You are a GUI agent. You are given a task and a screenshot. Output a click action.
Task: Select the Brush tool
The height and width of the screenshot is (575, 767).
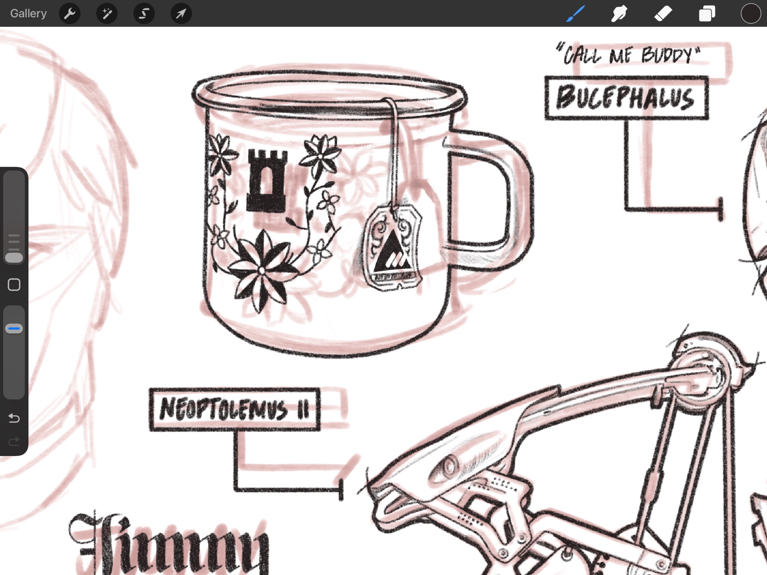click(x=575, y=14)
